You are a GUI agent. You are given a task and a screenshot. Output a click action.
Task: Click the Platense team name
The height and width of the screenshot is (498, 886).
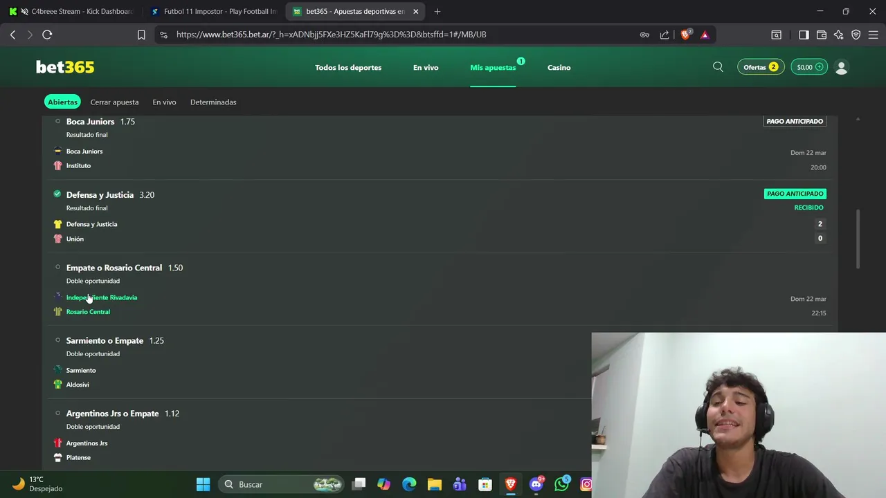point(78,457)
